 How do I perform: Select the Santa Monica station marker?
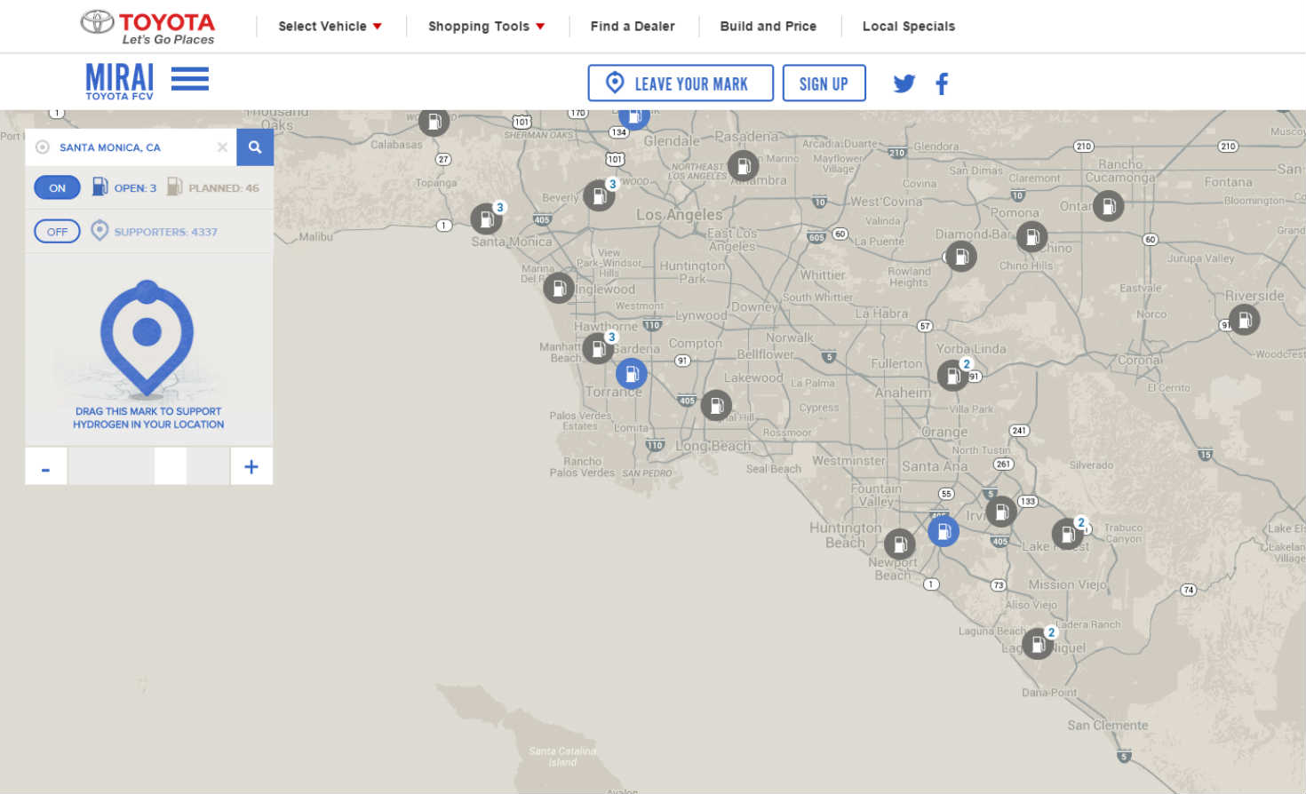point(486,218)
